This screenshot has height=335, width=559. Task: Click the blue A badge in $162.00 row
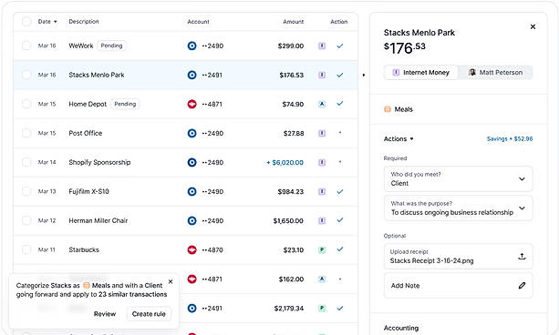[322, 279]
